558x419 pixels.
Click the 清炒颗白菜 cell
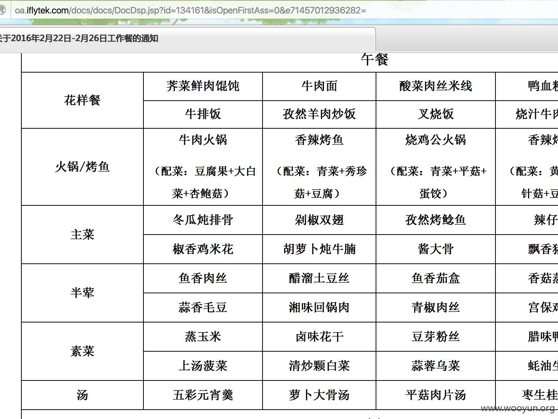319,366
